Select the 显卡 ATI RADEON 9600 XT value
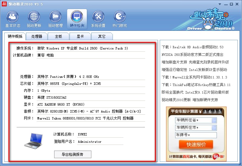Viewport: 242px width, 166px height. pos(61,104)
